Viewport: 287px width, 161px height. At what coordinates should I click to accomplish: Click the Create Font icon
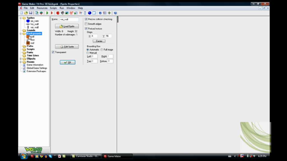[x=81, y=13]
